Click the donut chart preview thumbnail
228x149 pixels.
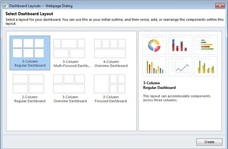click(153, 45)
